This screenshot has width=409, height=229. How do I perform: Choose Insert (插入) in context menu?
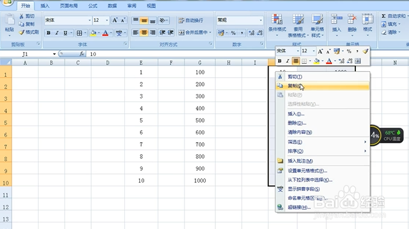[x=323, y=114]
